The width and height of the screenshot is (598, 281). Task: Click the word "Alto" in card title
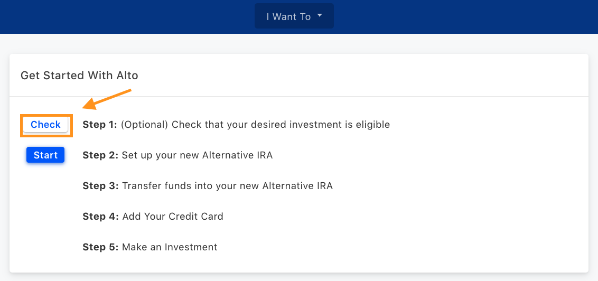tap(127, 76)
